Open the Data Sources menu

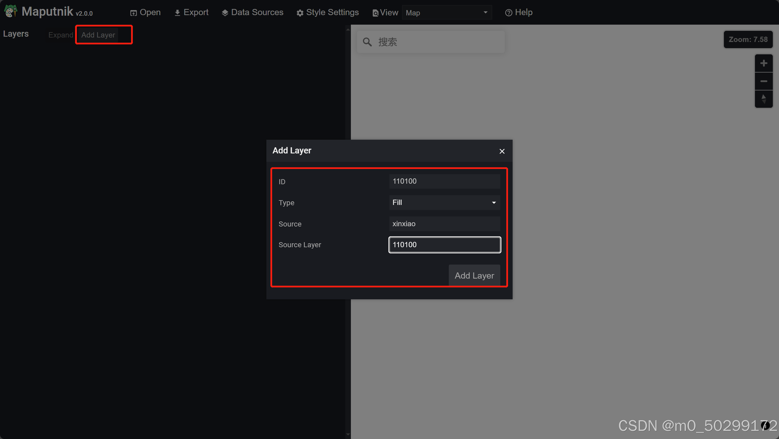pyautogui.click(x=252, y=12)
